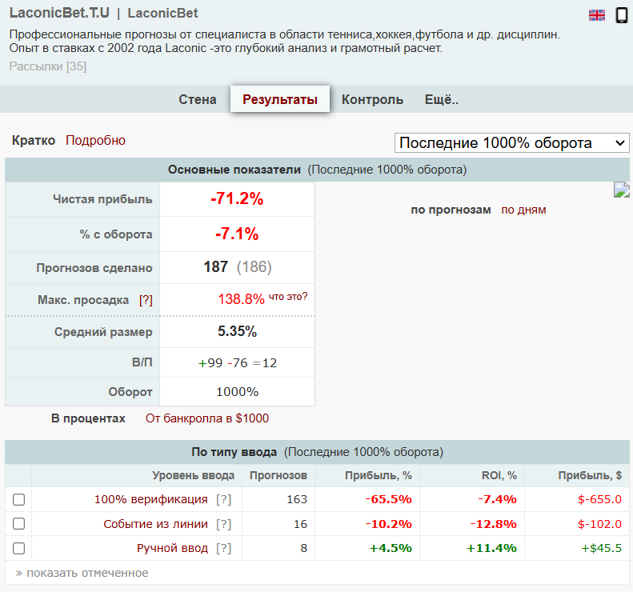Open [?] help for Событие из линии
This screenshot has height=592, width=633.
pos(224,524)
